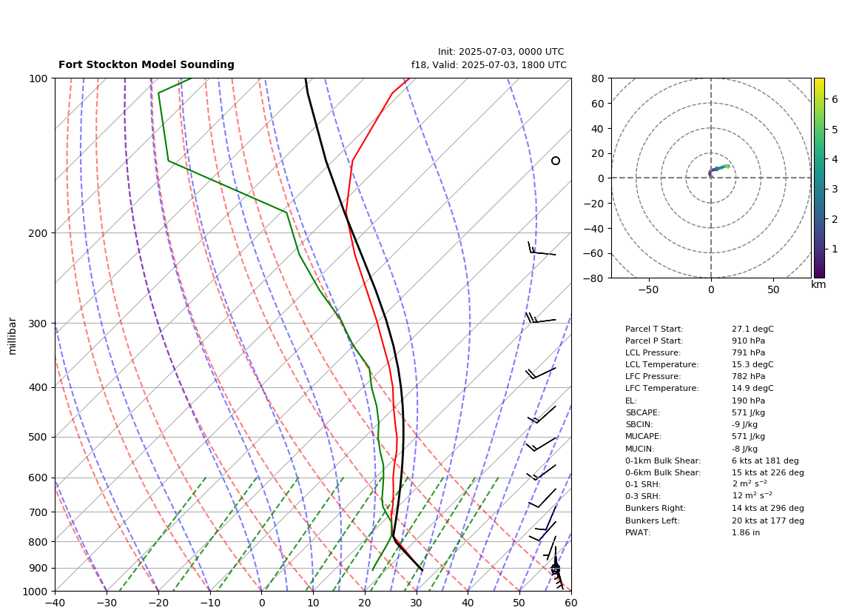Click the Init time label text
The height and width of the screenshot is (616, 845).
(501, 52)
